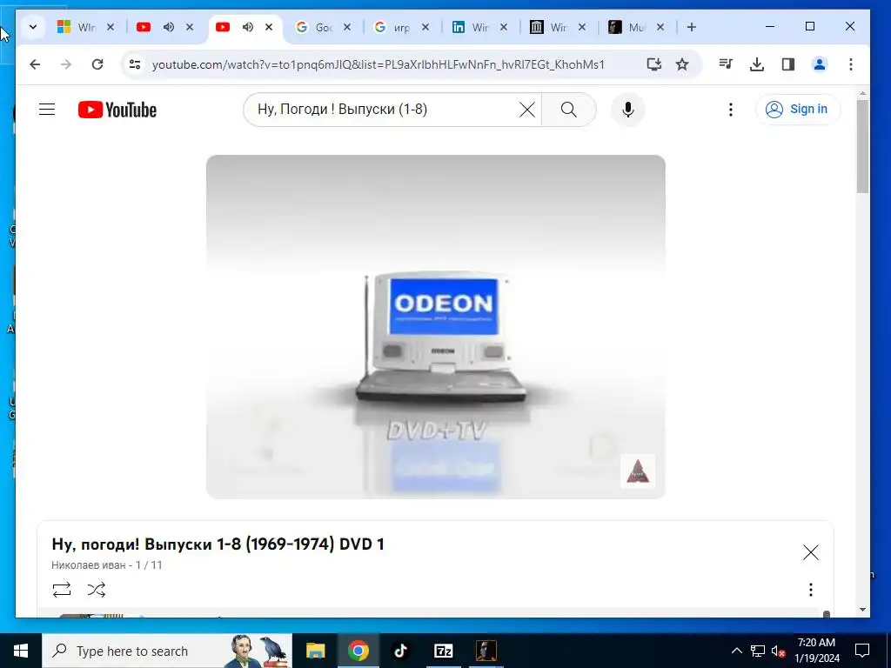Open File Explorer from taskbar

pos(315,651)
